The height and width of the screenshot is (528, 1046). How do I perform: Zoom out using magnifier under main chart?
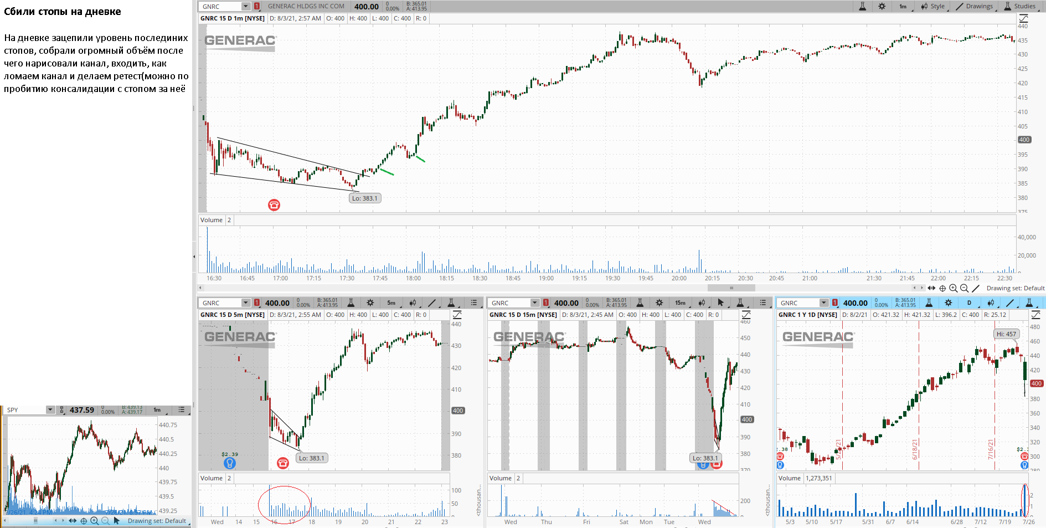(965, 288)
